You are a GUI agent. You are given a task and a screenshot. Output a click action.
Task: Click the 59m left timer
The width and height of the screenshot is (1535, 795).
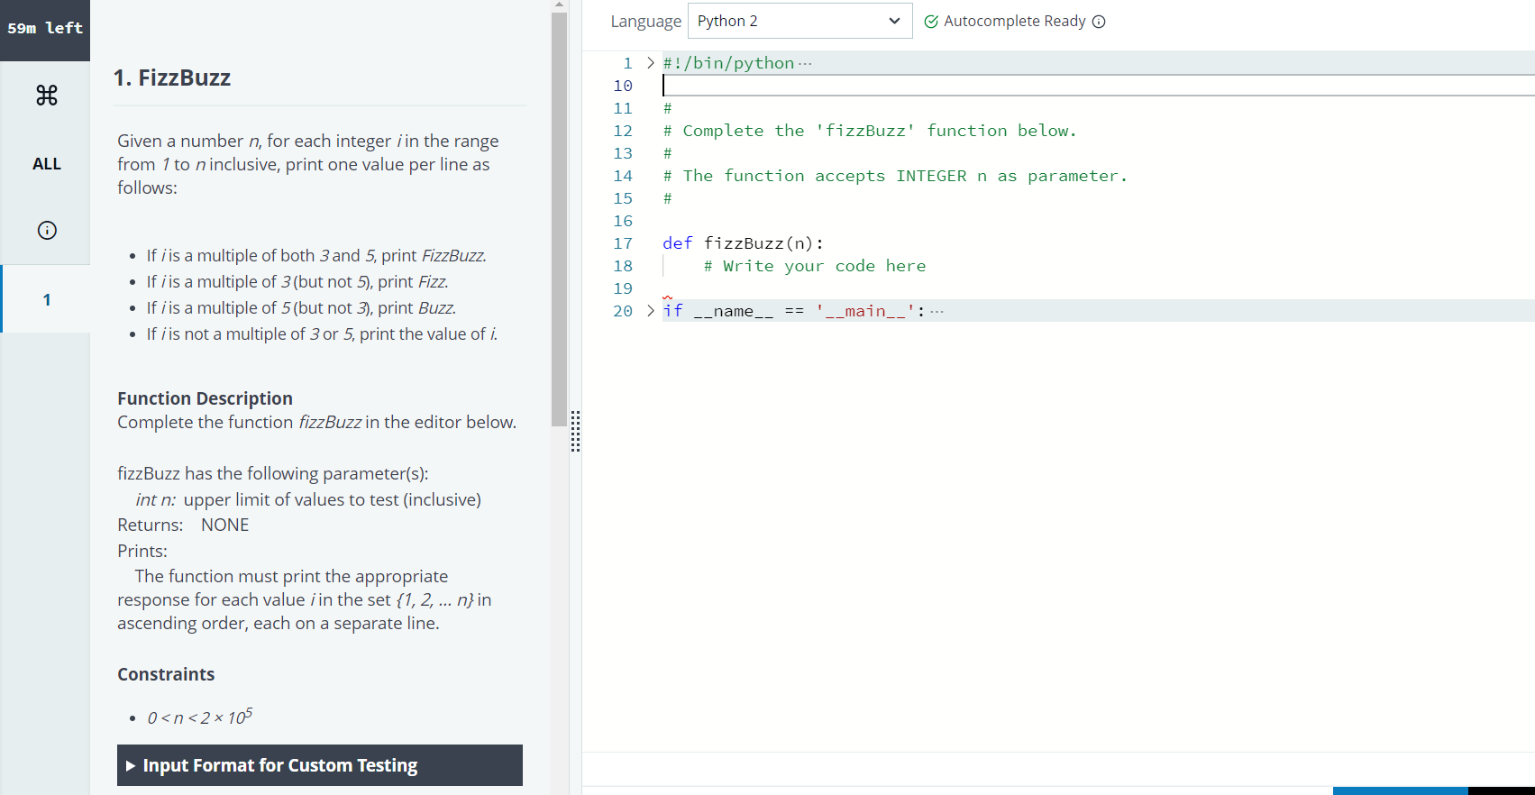point(45,29)
